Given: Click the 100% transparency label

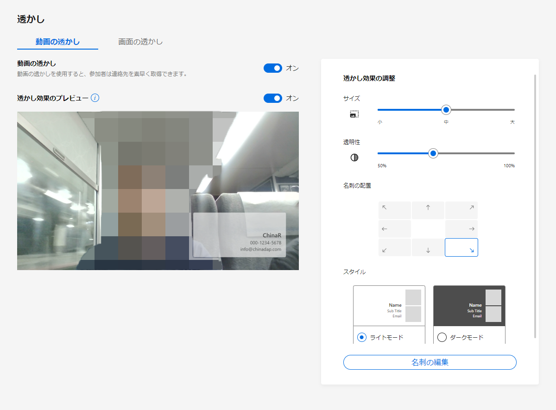Looking at the screenshot, I should (x=509, y=166).
